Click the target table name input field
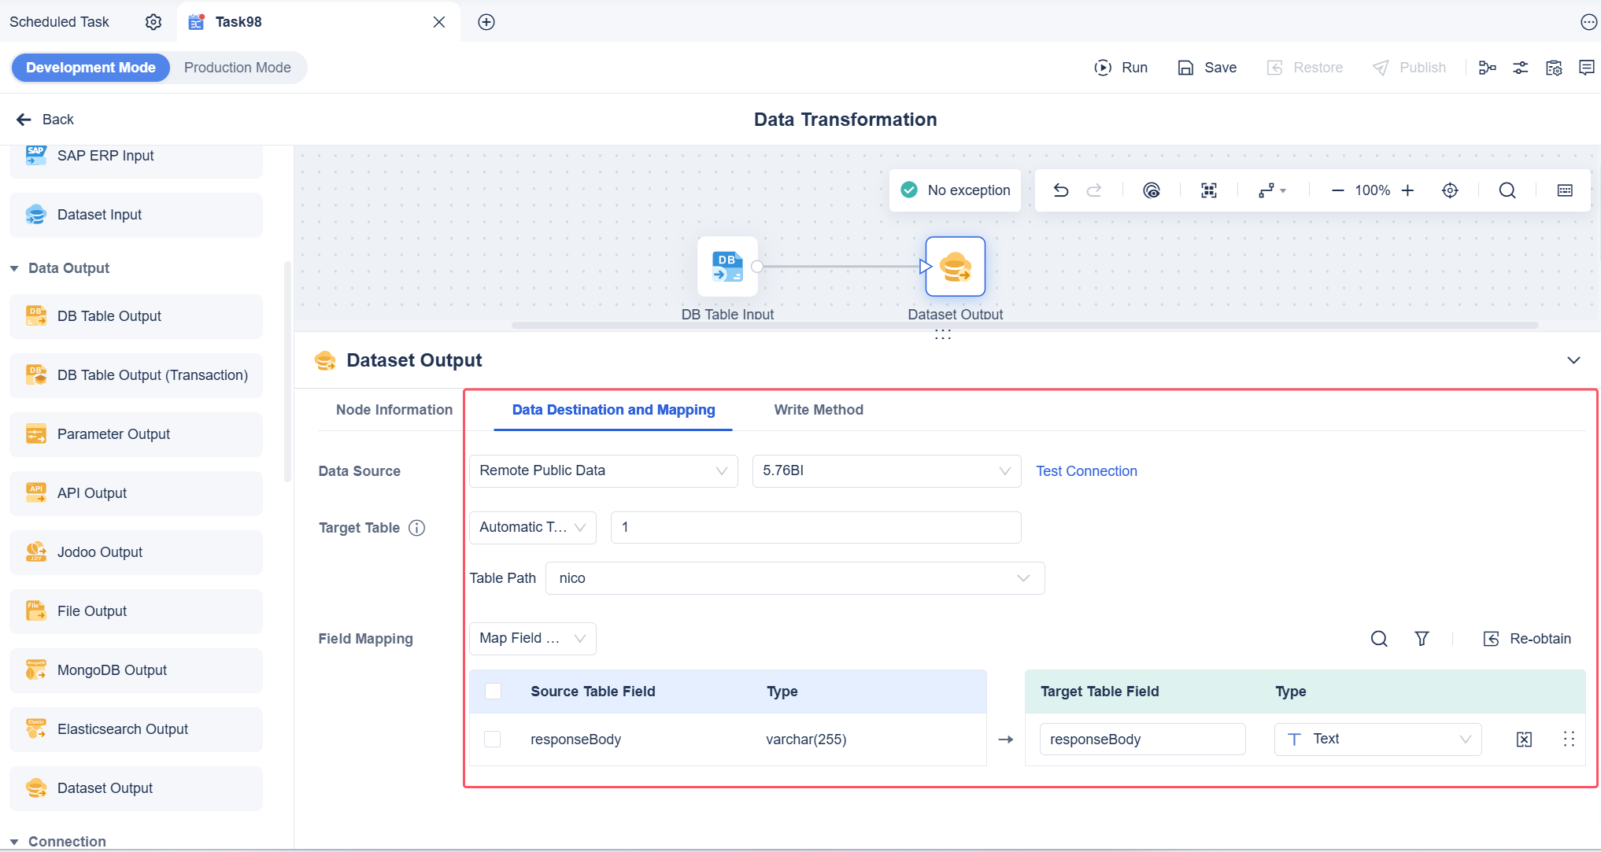The height and width of the screenshot is (852, 1601). (815, 527)
